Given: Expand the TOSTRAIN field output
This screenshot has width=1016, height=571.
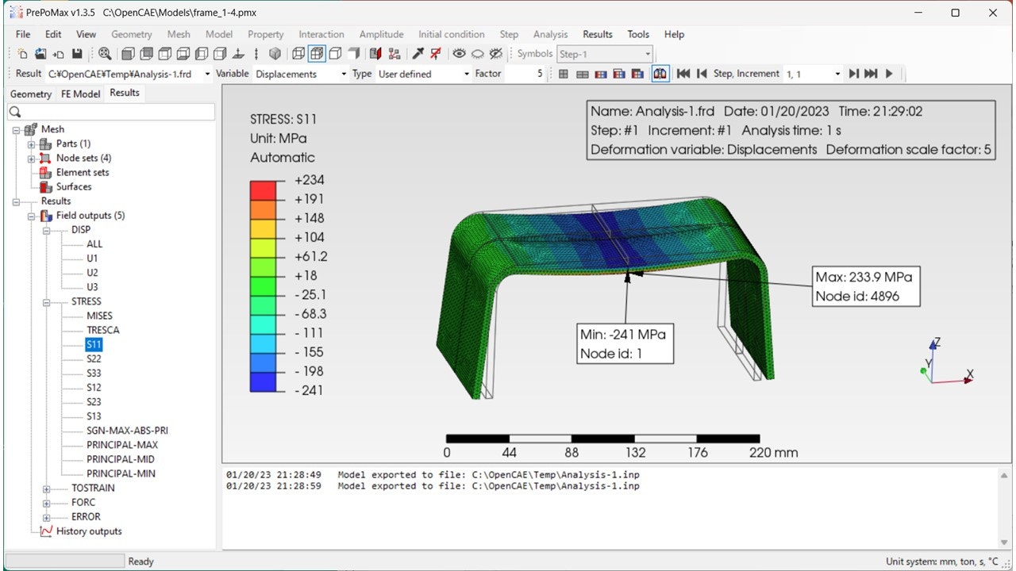Looking at the screenshot, I should pos(47,489).
